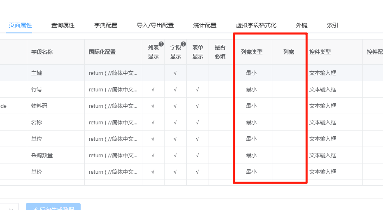383x210 pixels.
Task: Toggle 列表显示 check for 行号 row
Action: (x=153, y=89)
